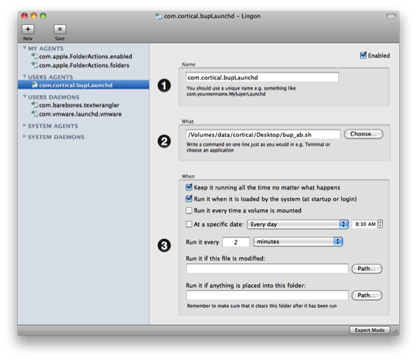The height and width of the screenshot is (360, 417).
Task: Open the minutes interval dropdown
Action: (x=298, y=242)
